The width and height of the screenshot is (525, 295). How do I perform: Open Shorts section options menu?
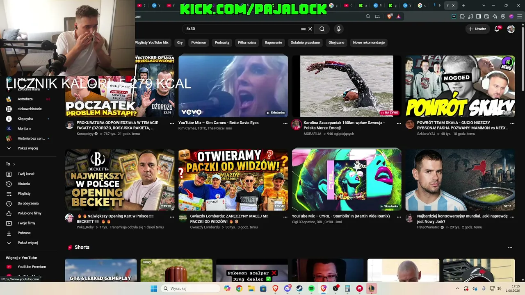pyautogui.click(x=510, y=247)
